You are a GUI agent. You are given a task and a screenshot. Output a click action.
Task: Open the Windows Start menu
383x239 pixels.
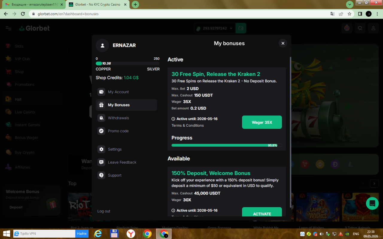click(x=6, y=234)
